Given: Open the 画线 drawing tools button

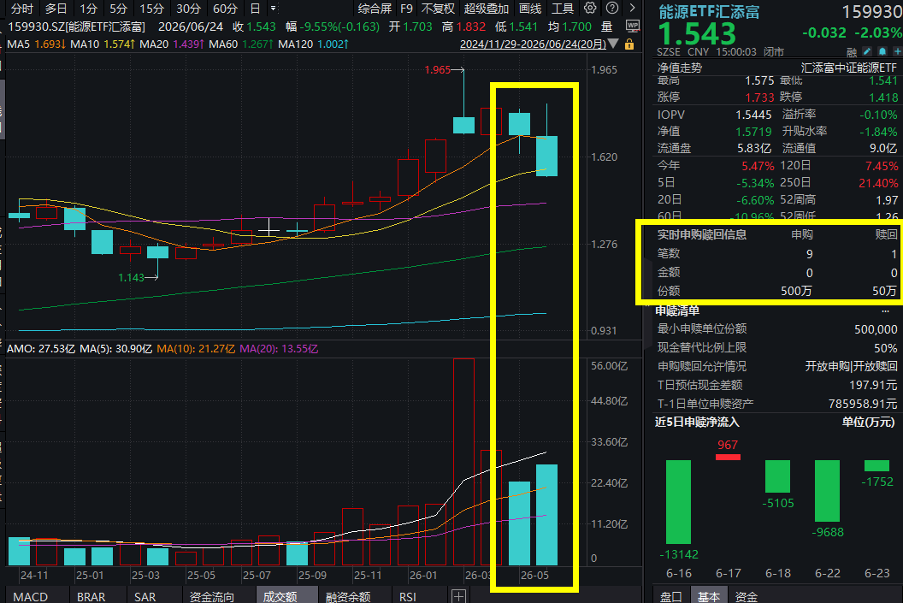Looking at the screenshot, I should [x=530, y=9].
